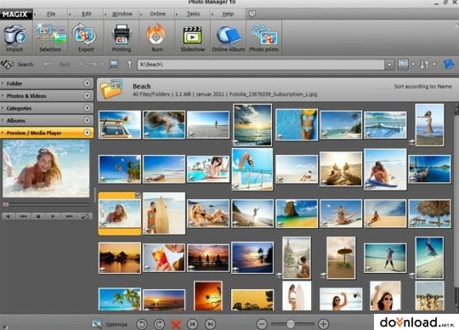Image resolution: width=459 pixels, height=330 pixels.
Task: Click the media player volume button
Action: pos(8,216)
